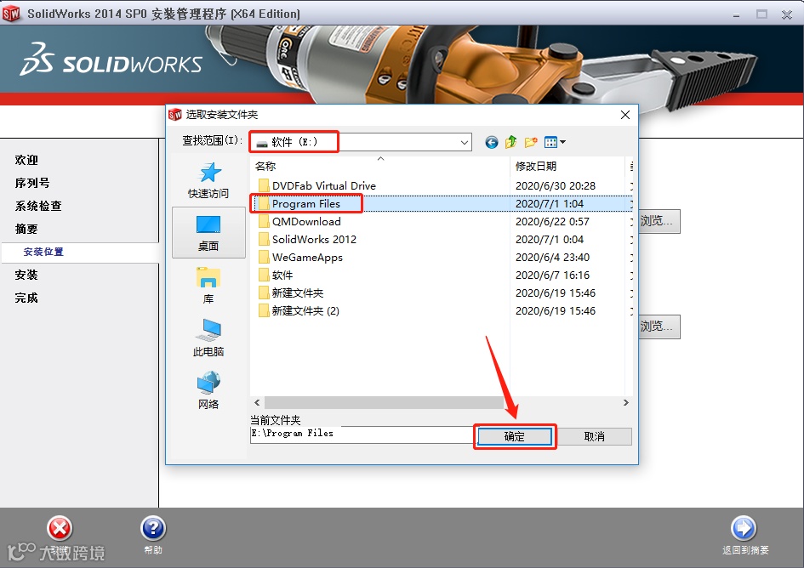This screenshot has height=568, width=804.
Task: Open the 安装位置 step in sidebar
Action: (x=43, y=252)
